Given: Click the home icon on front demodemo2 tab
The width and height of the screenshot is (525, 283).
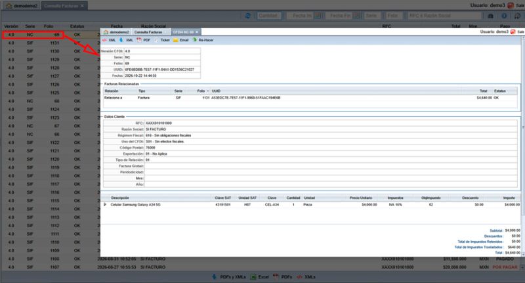Looking at the screenshot, I should click(x=106, y=32).
